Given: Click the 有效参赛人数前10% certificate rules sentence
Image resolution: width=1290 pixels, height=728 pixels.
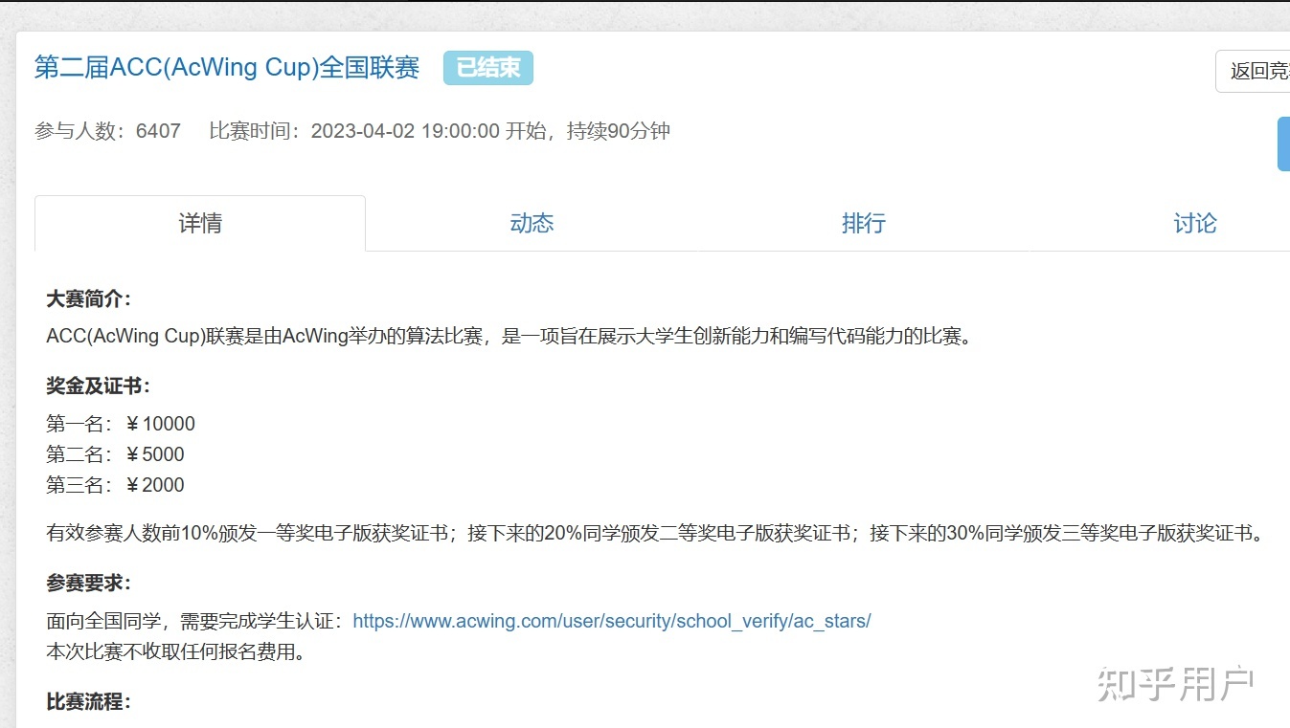Looking at the screenshot, I should (x=656, y=533).
